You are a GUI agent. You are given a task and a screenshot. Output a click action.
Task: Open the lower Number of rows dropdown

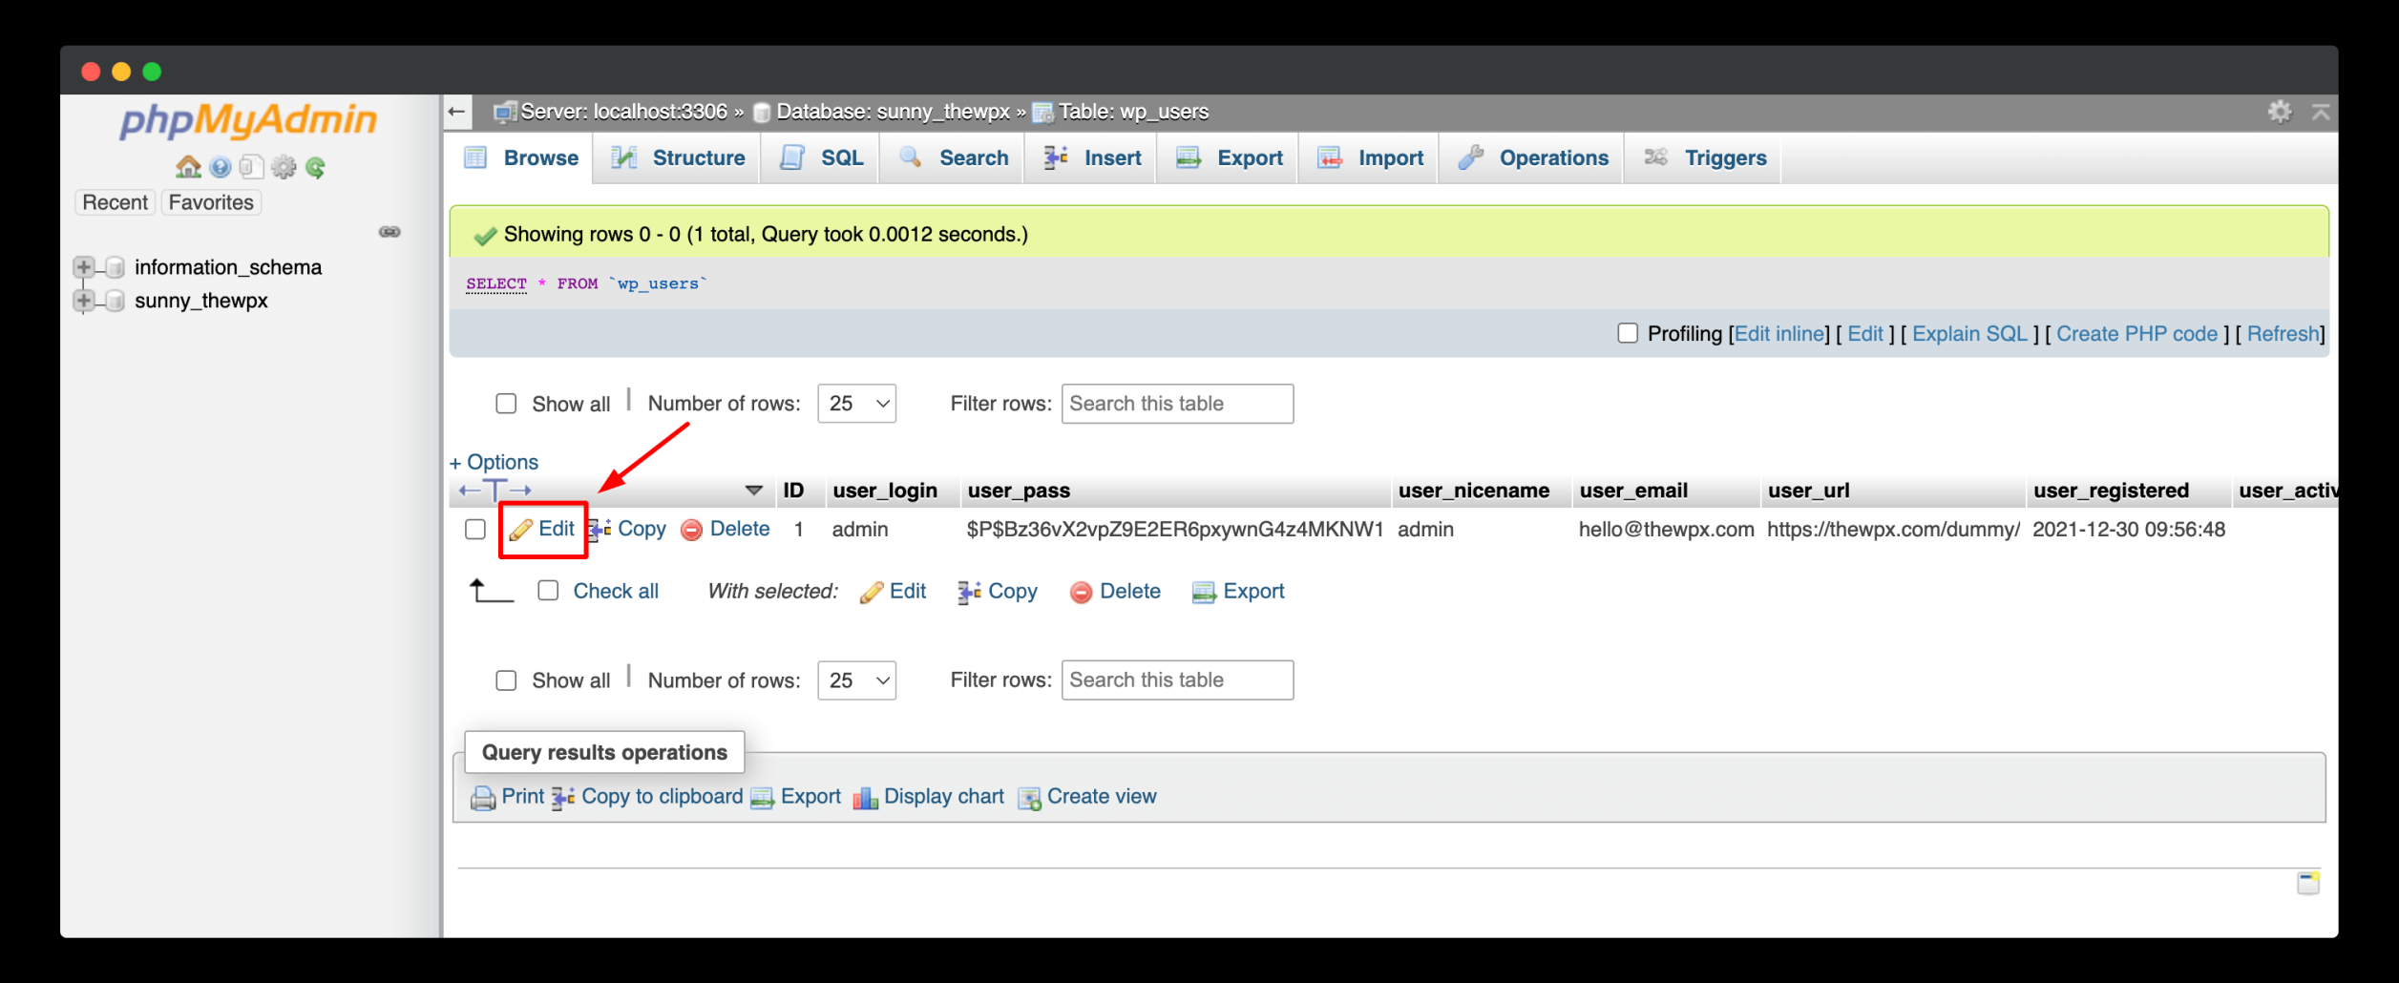pos(857,680)
